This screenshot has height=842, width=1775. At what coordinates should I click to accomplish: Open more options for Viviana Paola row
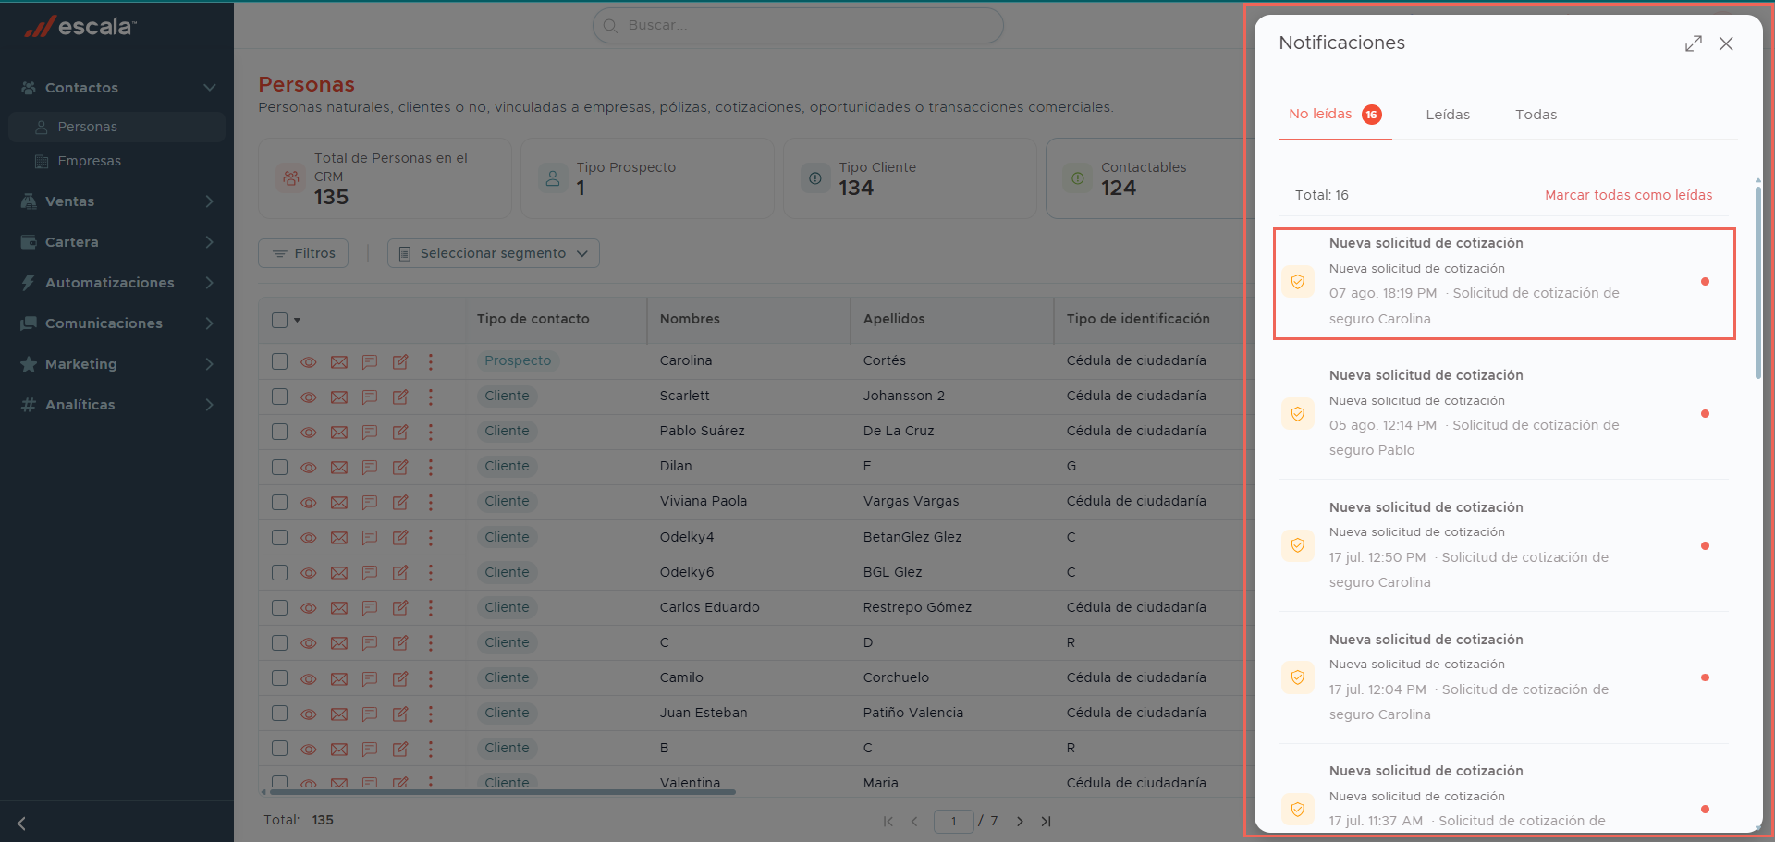[431, 502]
